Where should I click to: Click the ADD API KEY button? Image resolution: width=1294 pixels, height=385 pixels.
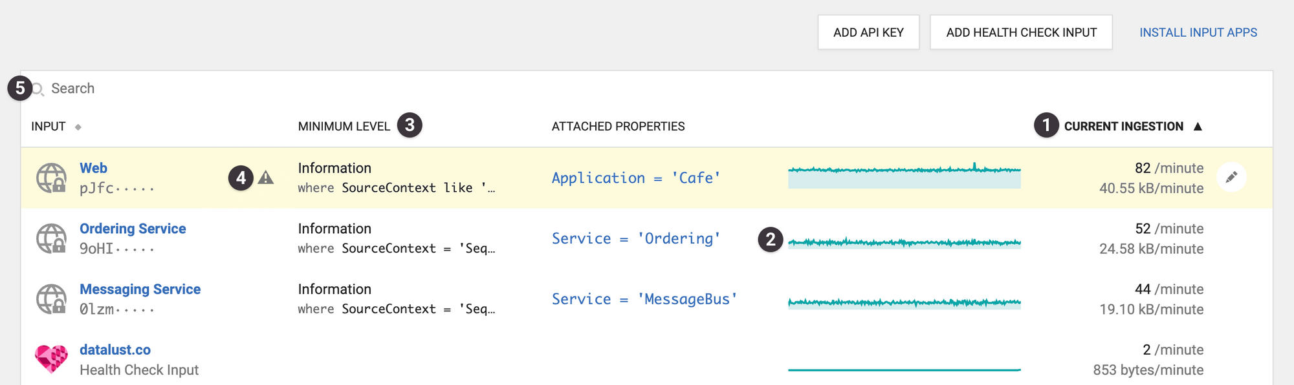pos(868,32)
